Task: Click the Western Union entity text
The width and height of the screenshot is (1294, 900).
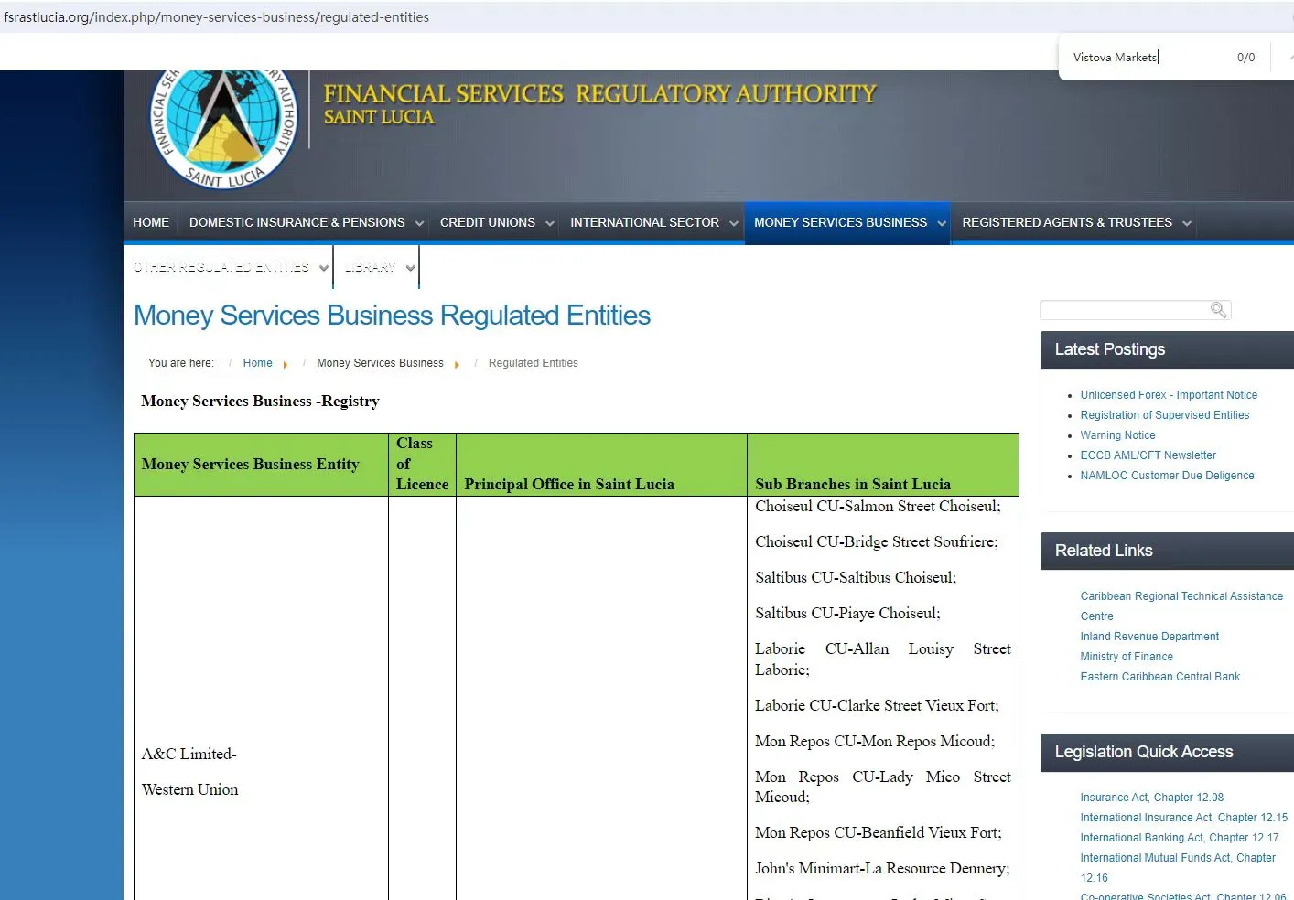Action: pyautogui.click(x=190, y=789)
